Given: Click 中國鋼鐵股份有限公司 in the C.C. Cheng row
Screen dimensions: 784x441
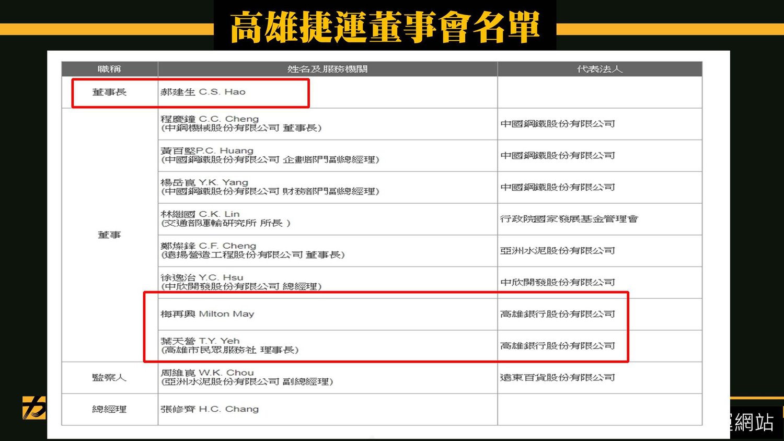Looking at the screenshot, I should (x=558, y=124).
